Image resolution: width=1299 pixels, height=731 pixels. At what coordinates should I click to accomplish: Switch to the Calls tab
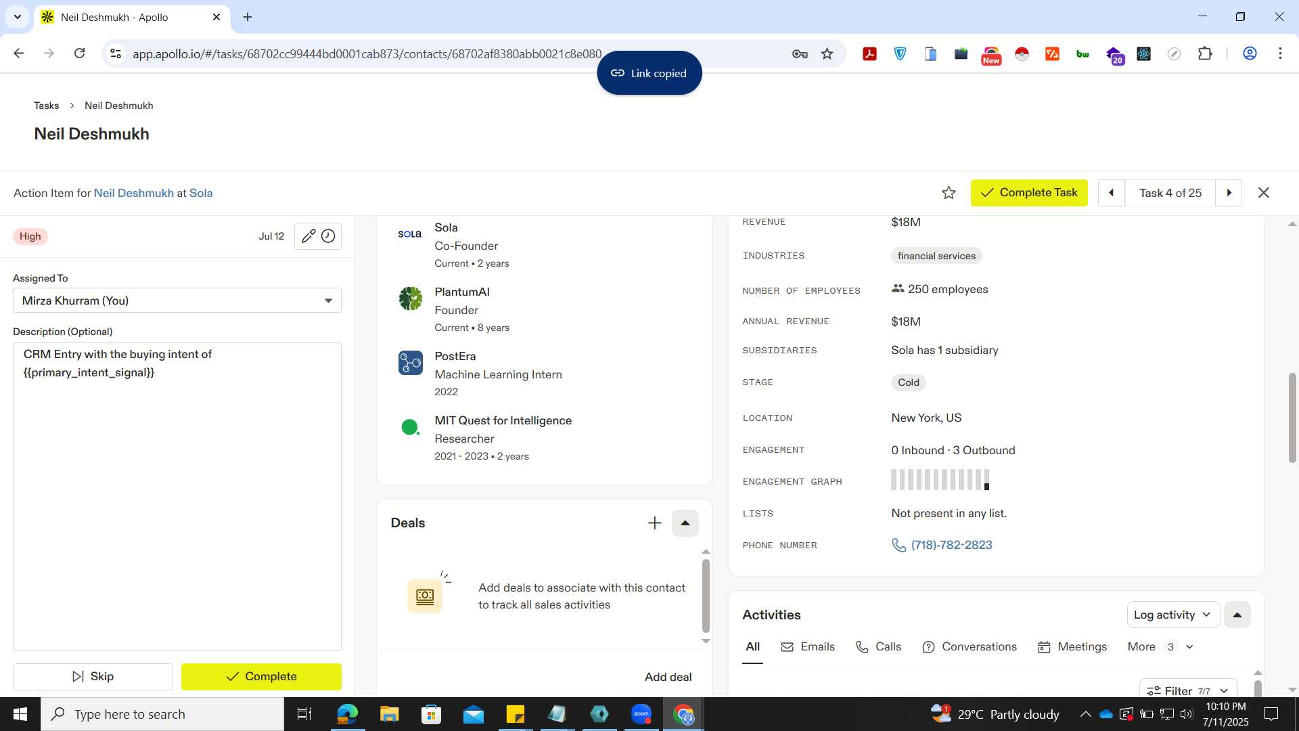click(878, 647)
